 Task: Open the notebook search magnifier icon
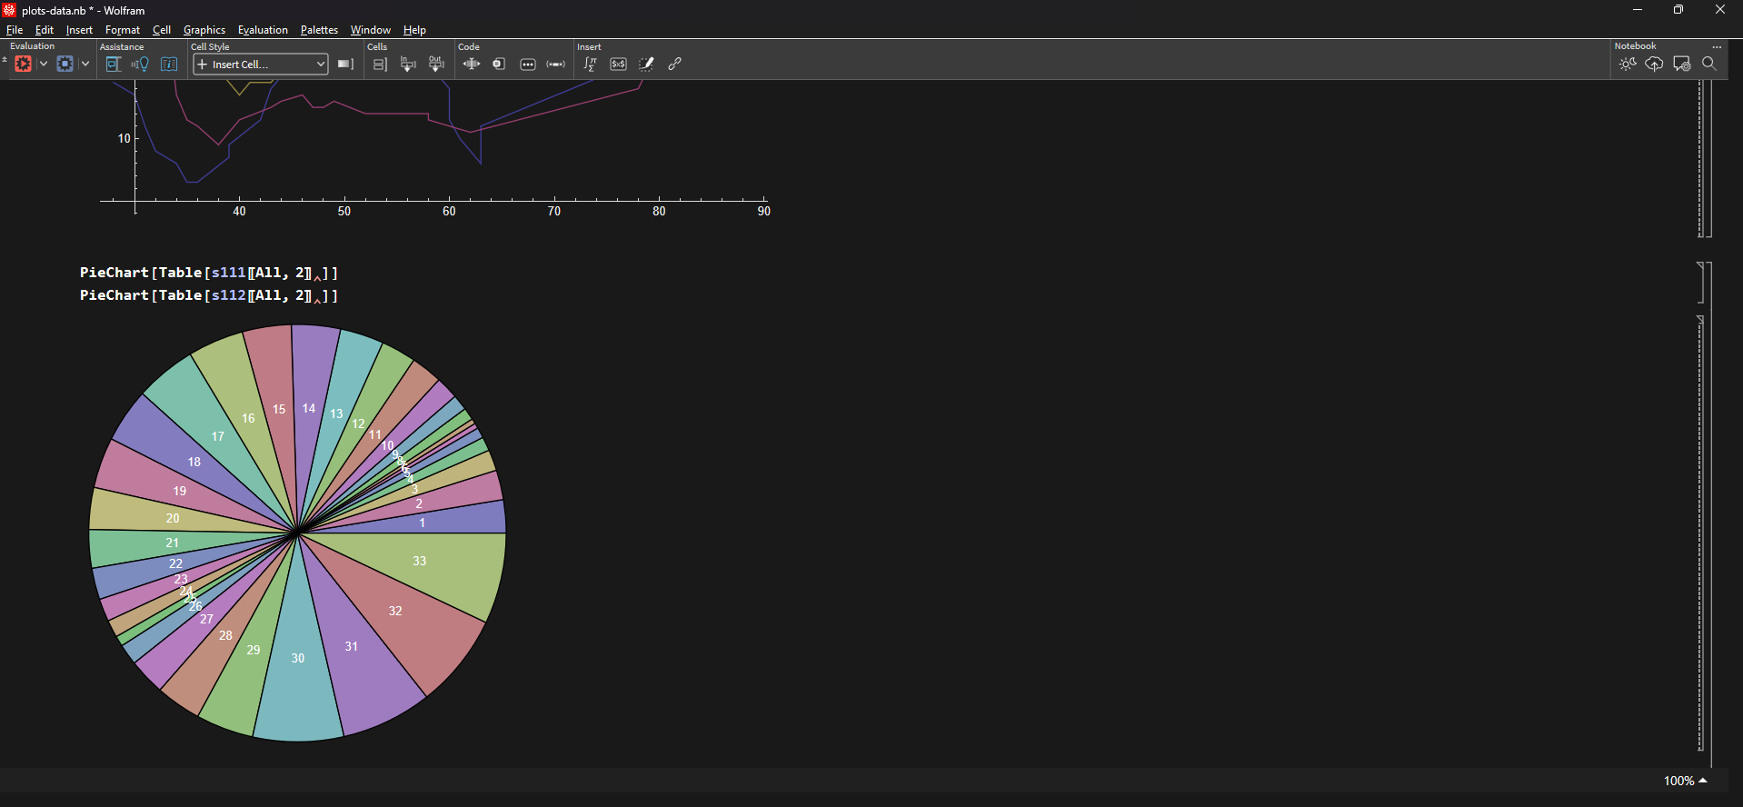pos(1708,65)
